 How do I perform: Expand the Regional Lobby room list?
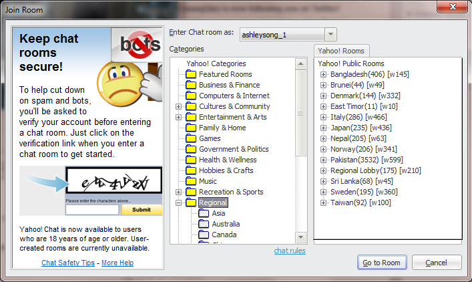(323, 170)
